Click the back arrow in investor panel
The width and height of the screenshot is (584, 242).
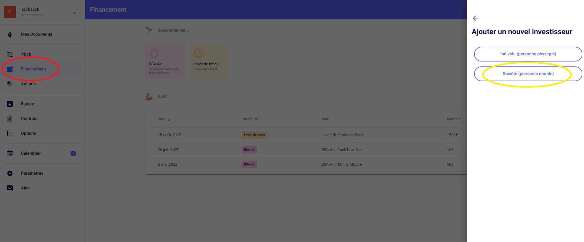(x=475, y=18)
